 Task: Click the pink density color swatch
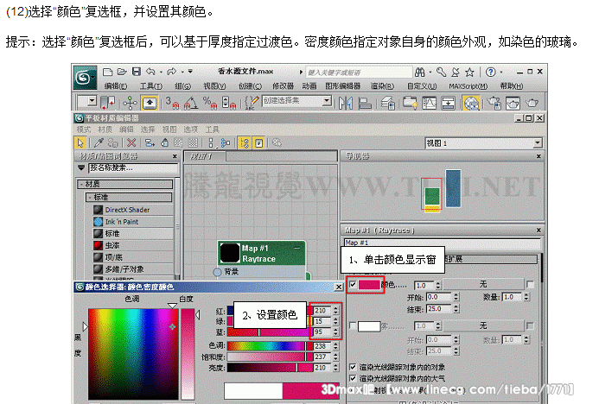pos(369,285)
